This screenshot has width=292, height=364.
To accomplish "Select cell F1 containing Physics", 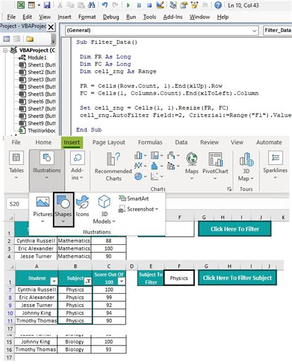I will [179, 278].
